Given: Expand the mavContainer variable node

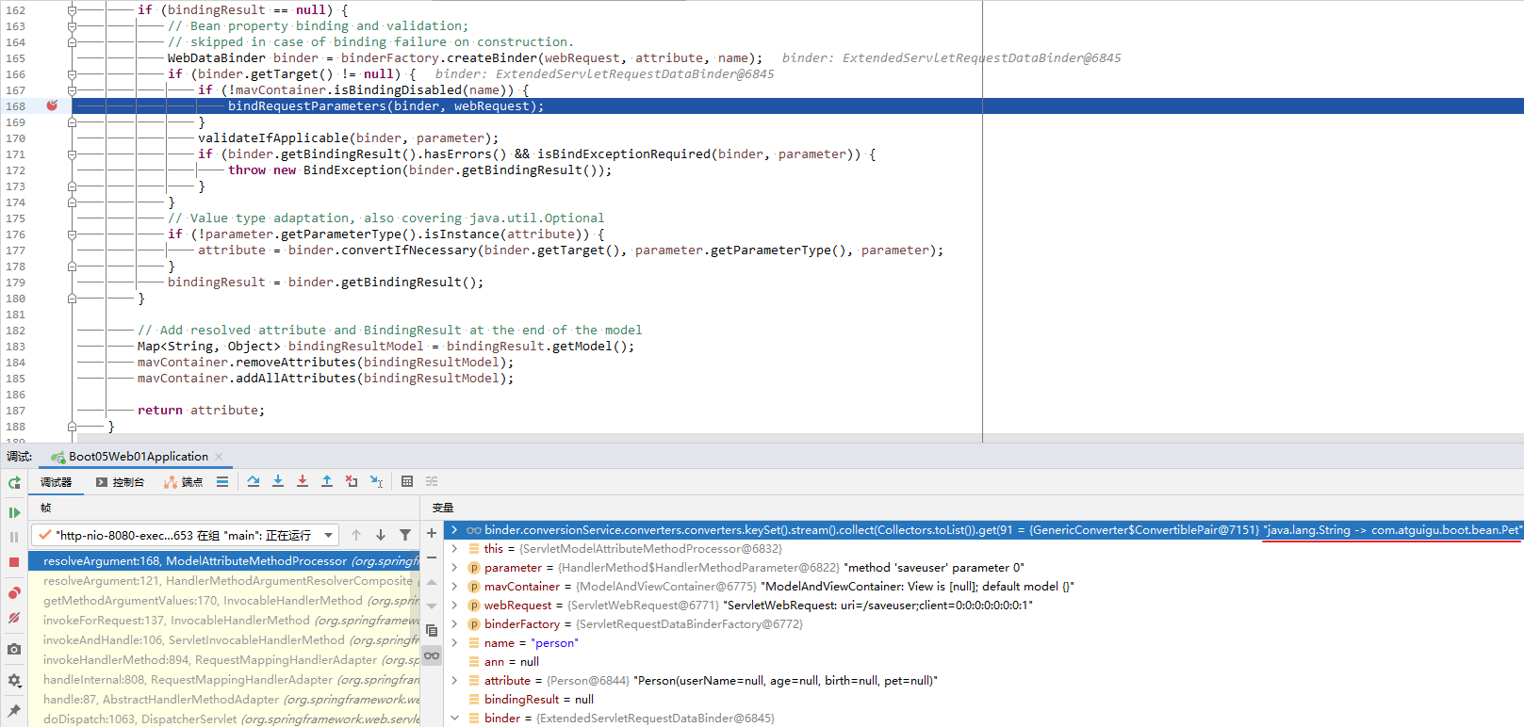Looking at the screenshot, I should (x=454, y=587).
